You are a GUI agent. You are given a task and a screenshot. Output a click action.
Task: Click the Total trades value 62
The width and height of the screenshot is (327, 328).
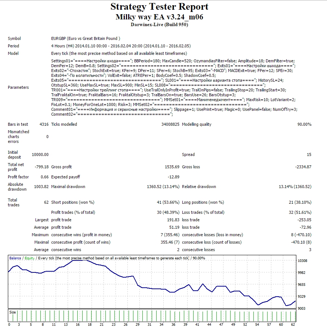click(46, 202)
